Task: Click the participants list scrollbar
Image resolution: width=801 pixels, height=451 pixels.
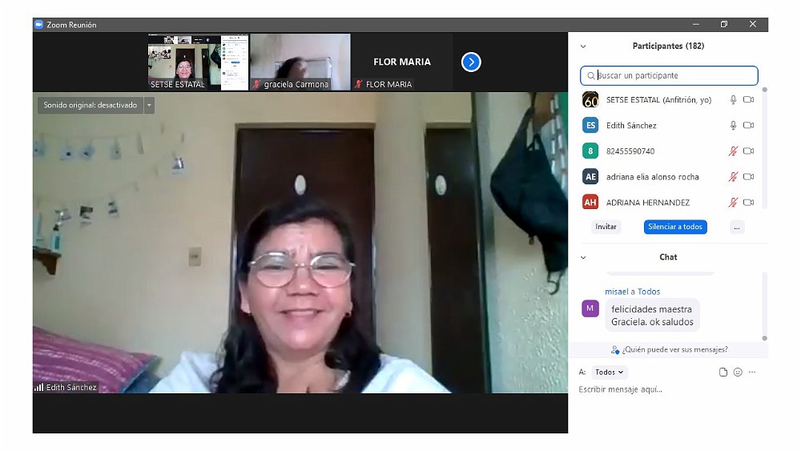Action: pos(764,144)
